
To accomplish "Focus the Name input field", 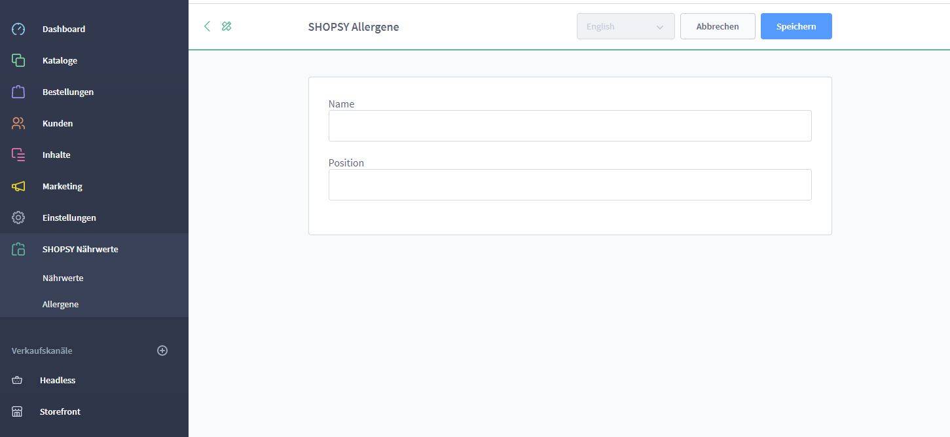I will (x=570, y=126).
